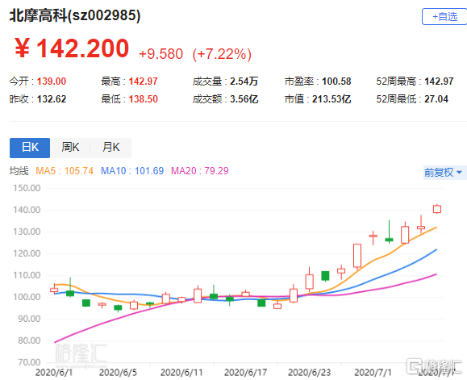Click the MA20 : 79.29 legend
The width and height of the screenshot is (467, 380).
(200, 171)
